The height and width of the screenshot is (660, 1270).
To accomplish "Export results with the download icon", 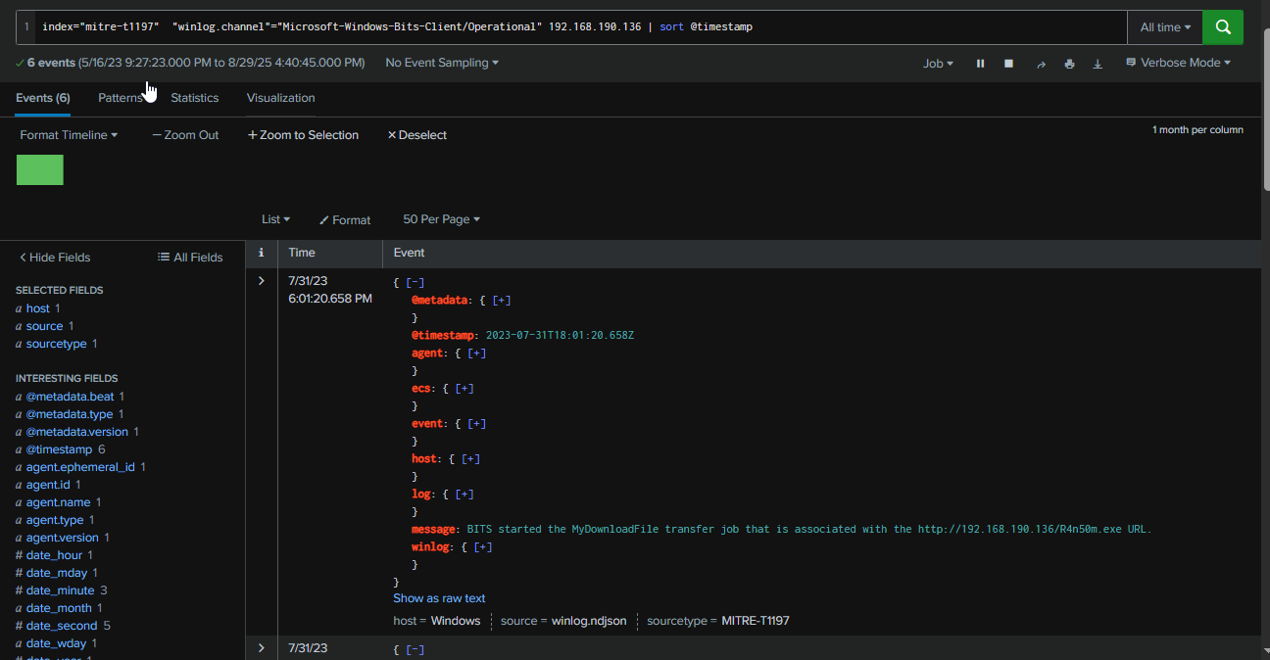I will pos(1098,64).
